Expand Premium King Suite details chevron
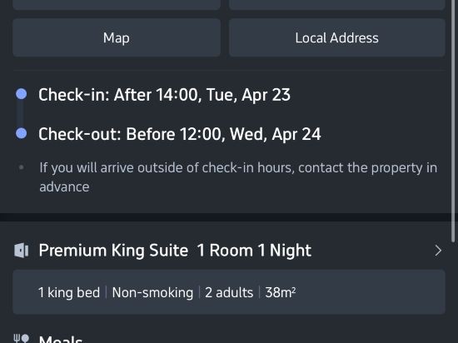458x343 pixels. click(438, 251)
